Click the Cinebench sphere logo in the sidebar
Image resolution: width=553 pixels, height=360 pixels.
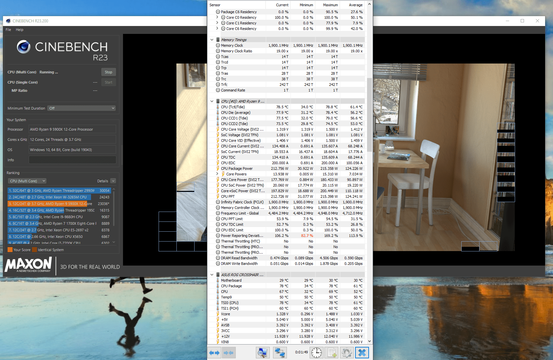click(24, 47)
